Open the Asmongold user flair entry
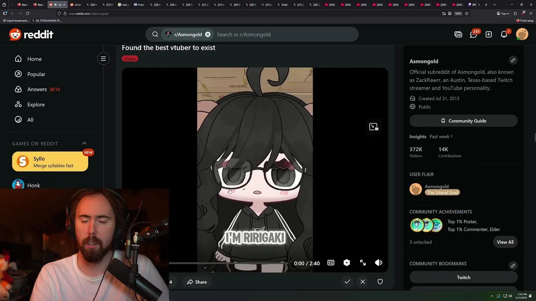This screenshot has width=536, height=301. [x=435, y=189]
